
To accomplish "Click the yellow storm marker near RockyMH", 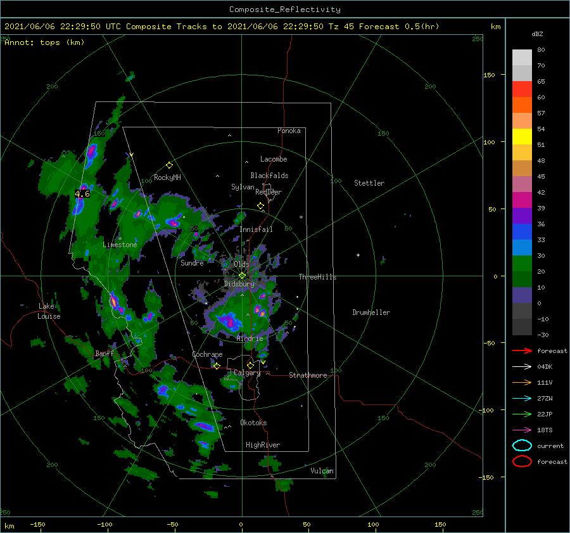I will pyautogui.click(x=169, y=165).
